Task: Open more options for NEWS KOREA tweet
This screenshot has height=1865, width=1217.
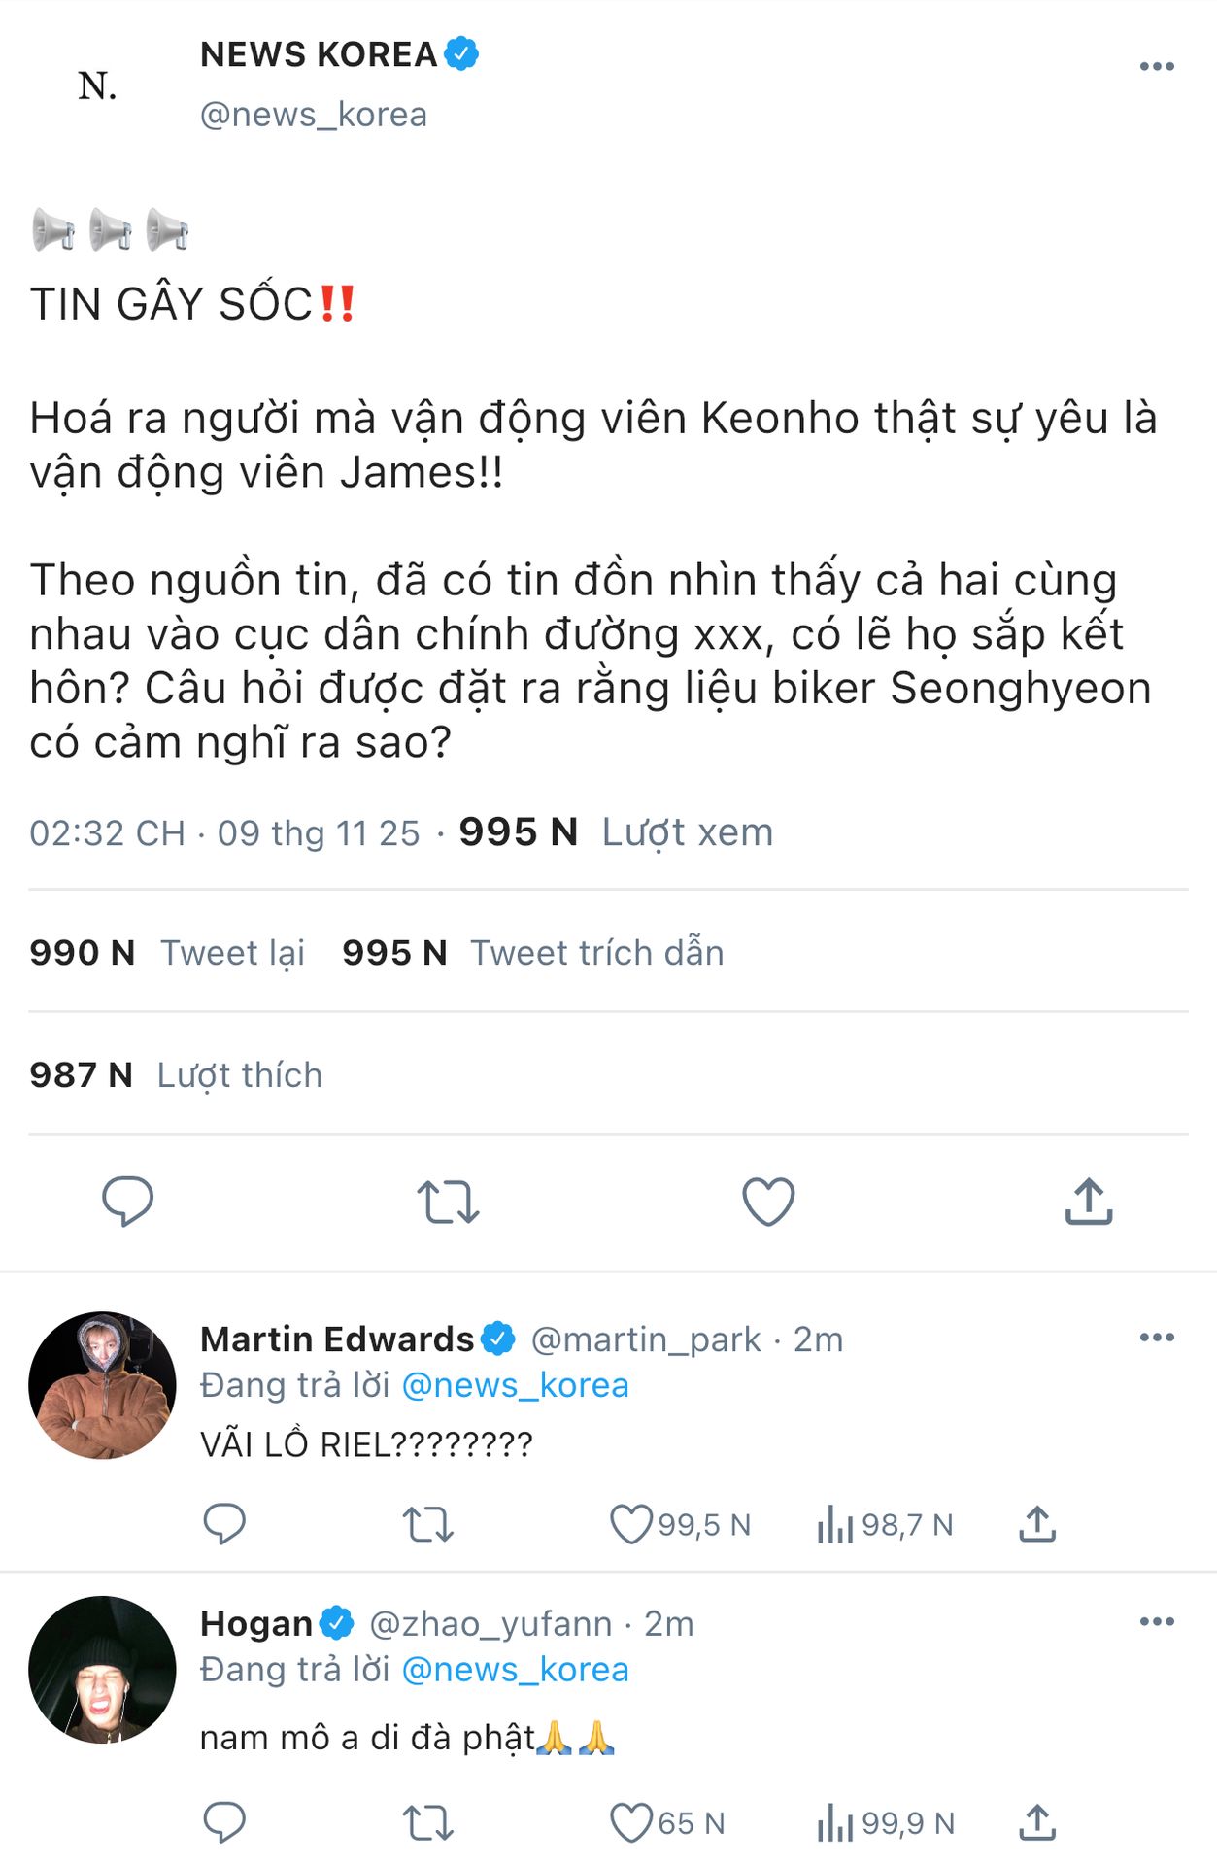Action: click(x=1156, y=66)
